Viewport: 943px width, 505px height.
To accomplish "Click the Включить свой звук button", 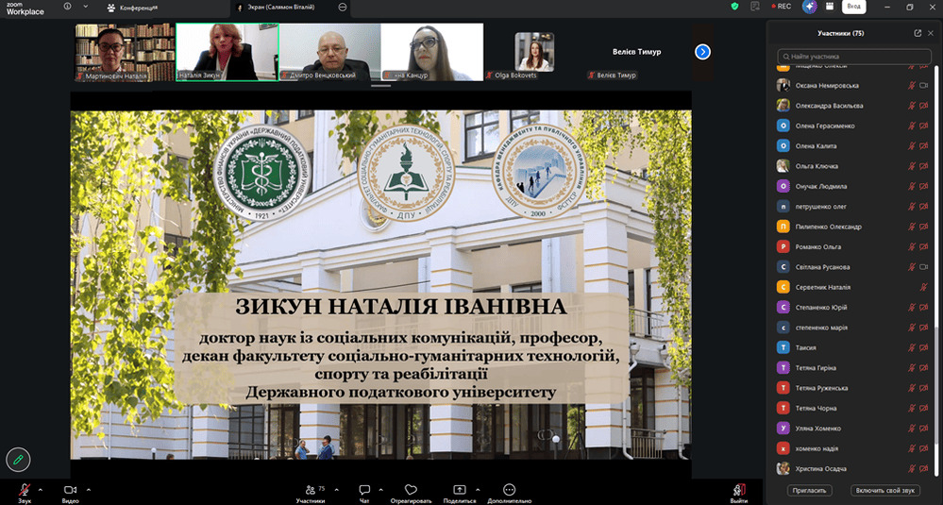I will coord(884,491).
